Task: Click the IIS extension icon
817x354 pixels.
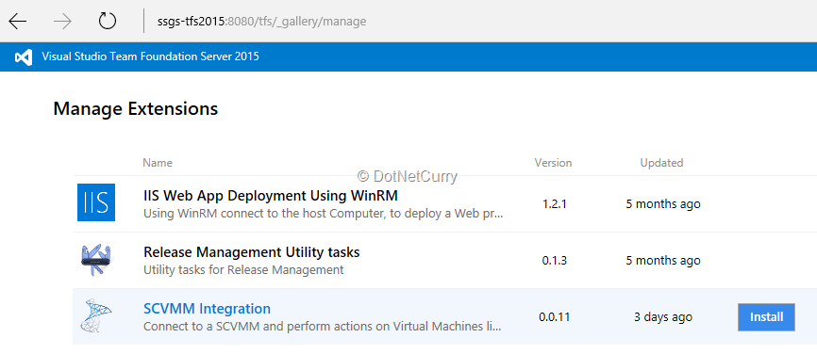Action: click(x=96, y=202)
